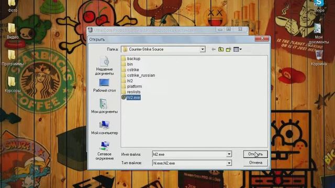The height and width of the screenshot is (188, 335).
Task: Open Недавние документы in the places bar
Action: pos(104,66)
